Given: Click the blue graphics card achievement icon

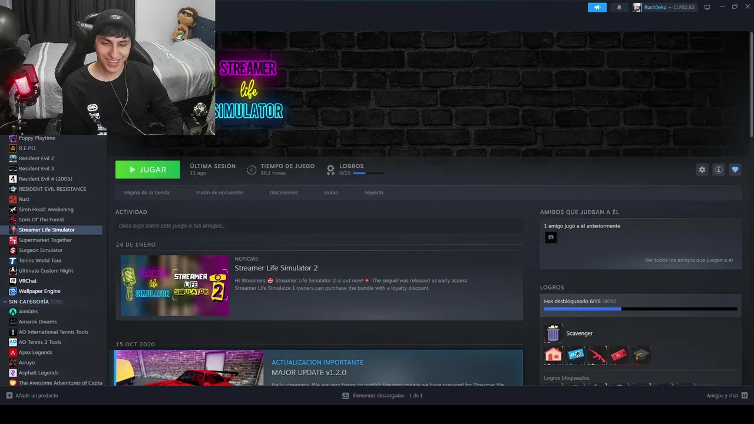Looking at the screenshot, I should tap(576, 355).
